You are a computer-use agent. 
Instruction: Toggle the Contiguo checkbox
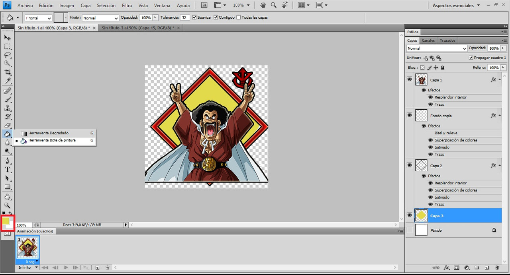(x=216, y=17)
